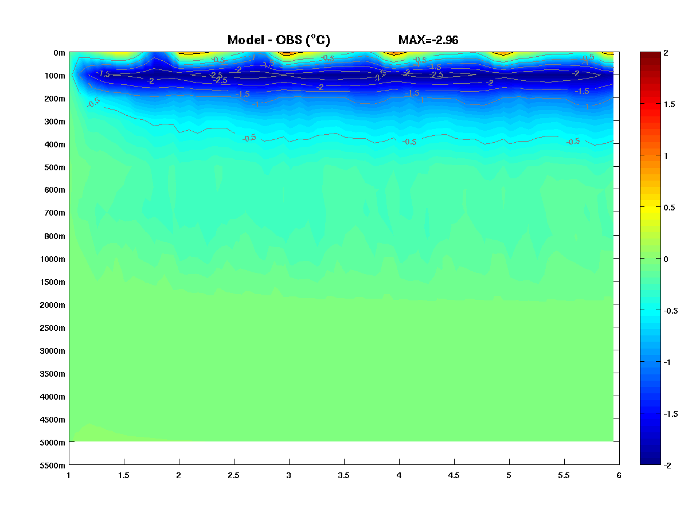The image size is (688, 516).
Task: Click the colorbar's "0" scale label
Action: (x=666, y=259)
